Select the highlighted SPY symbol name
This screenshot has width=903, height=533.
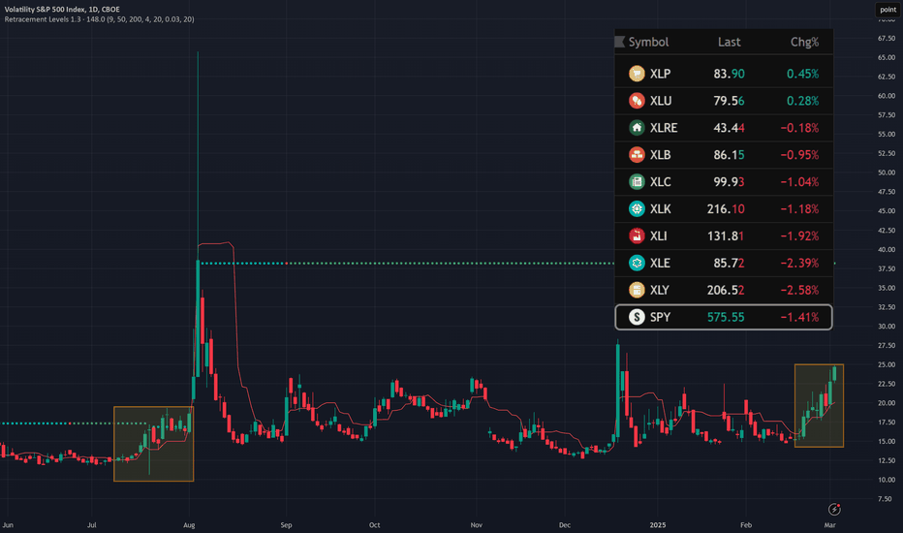tap(660, 318)
